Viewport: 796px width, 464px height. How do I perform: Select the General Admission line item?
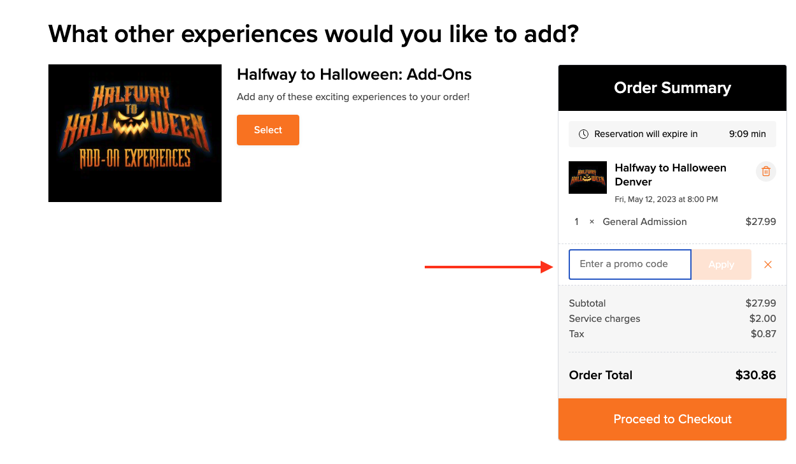tap(672, 222)
